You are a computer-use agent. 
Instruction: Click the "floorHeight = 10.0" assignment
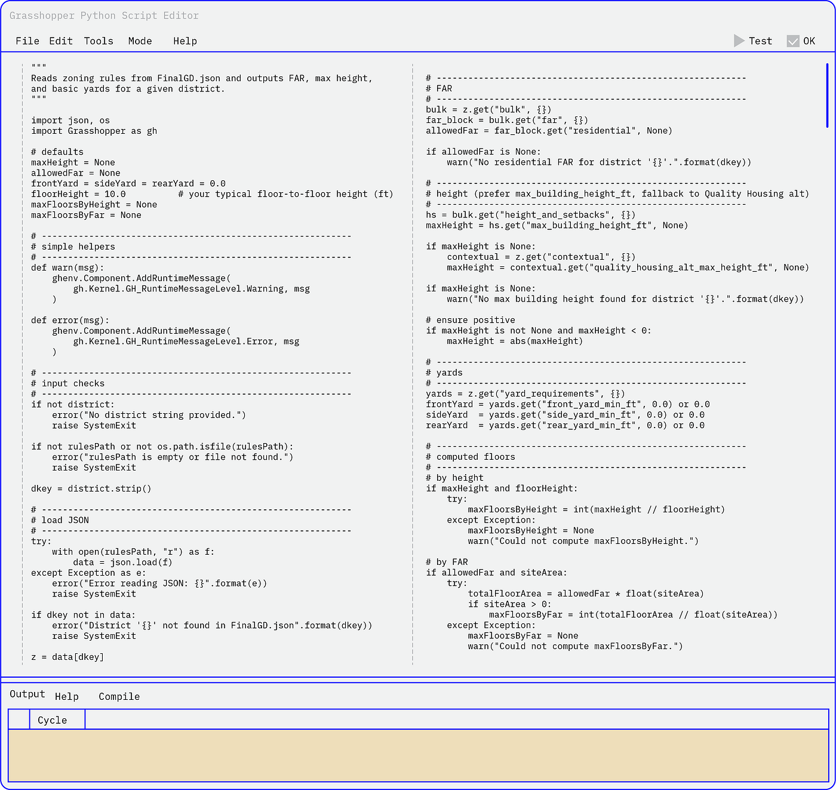[79, 194]
